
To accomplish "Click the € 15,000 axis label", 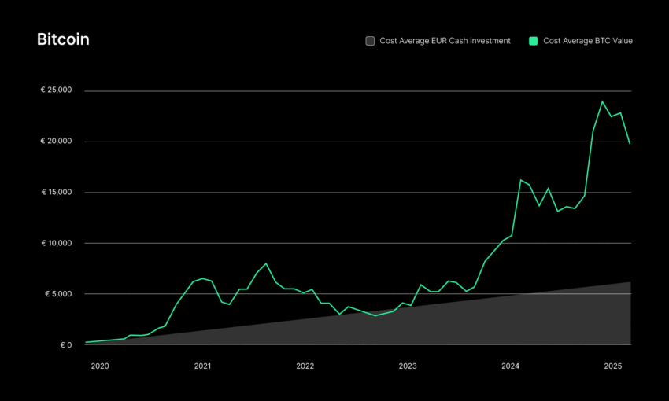I will click(x=57, y=192).
